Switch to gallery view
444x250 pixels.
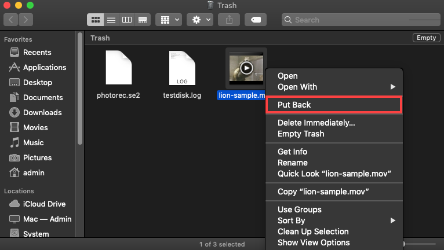click(x=143, y=20)
